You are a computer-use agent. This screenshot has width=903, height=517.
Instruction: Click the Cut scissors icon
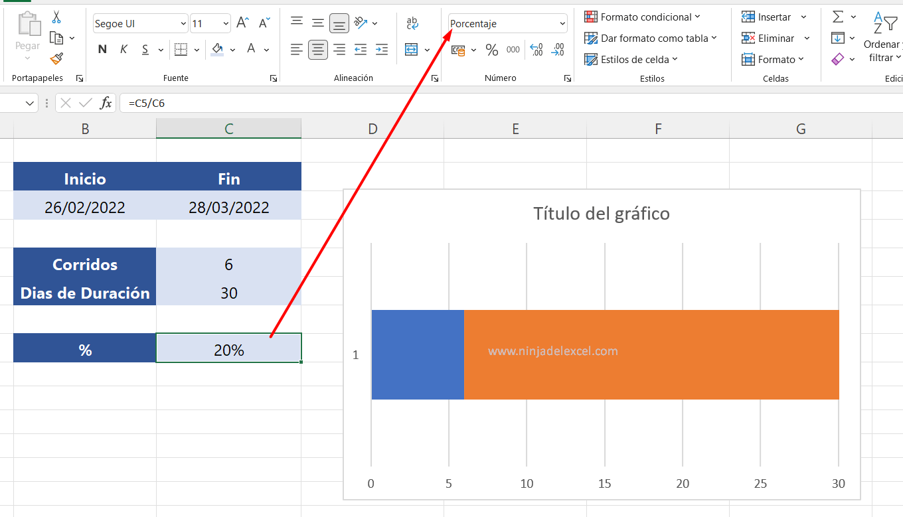(x=56, y=17)
